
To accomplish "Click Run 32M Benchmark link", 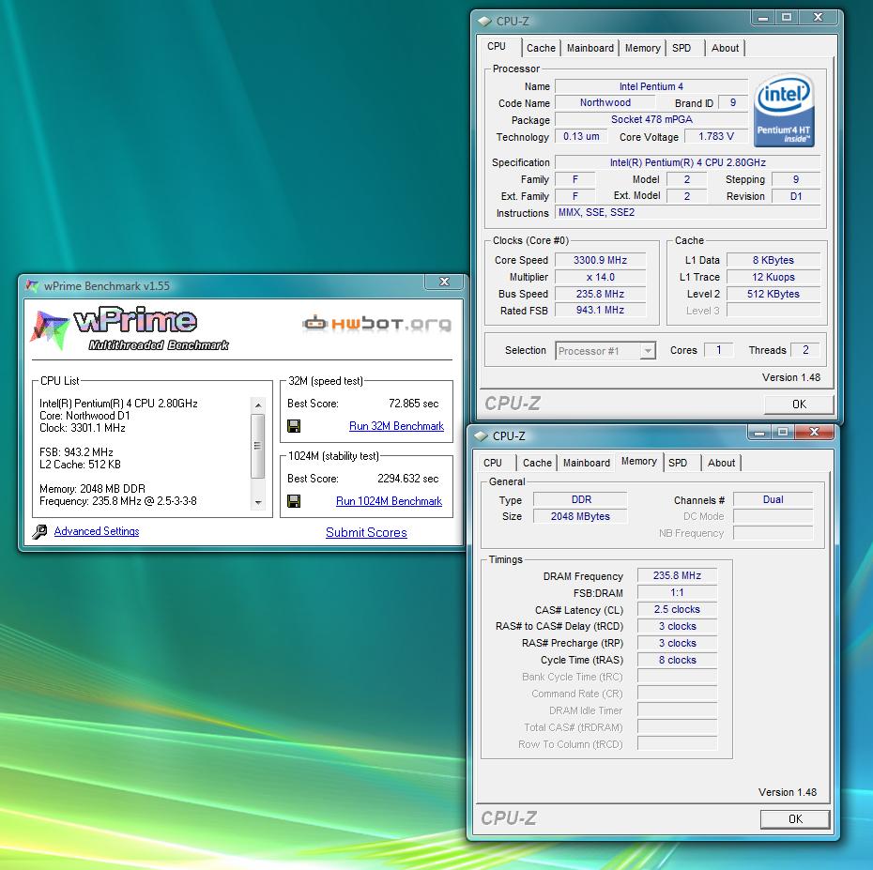I will point(396,426).
